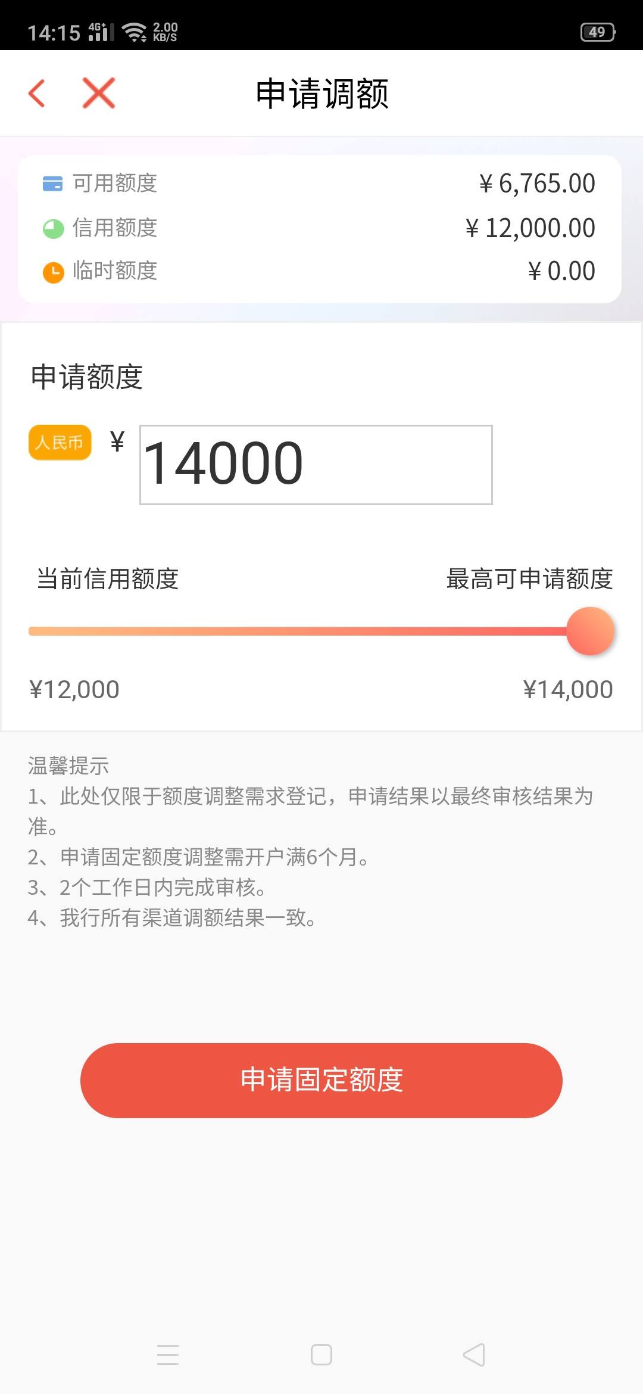Tap the 温馨提示 tips heading
Viewport: 643px width, 1394px height.
pyautogui.click(x=68, y=766)
